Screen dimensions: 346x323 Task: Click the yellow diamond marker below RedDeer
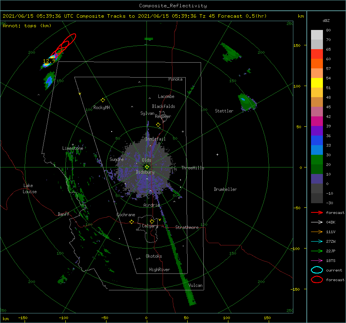(158, 125)
